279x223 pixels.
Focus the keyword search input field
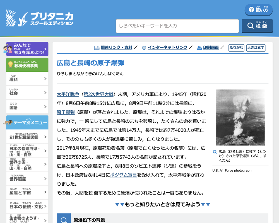(177, 26)
